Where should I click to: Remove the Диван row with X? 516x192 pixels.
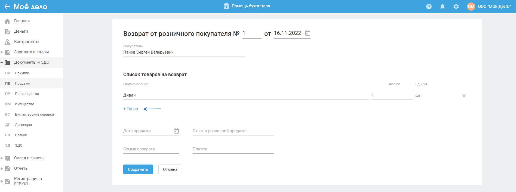click(x=464, y=96)
